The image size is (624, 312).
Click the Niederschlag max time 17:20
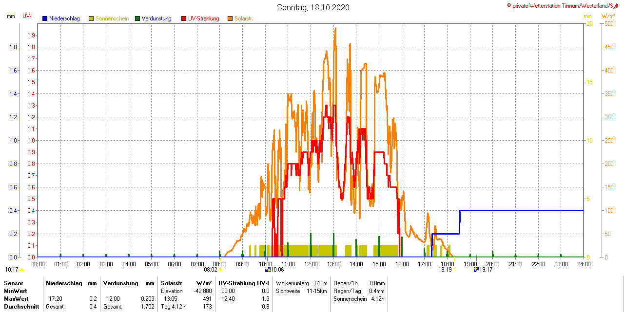click(x=56, y=299)
